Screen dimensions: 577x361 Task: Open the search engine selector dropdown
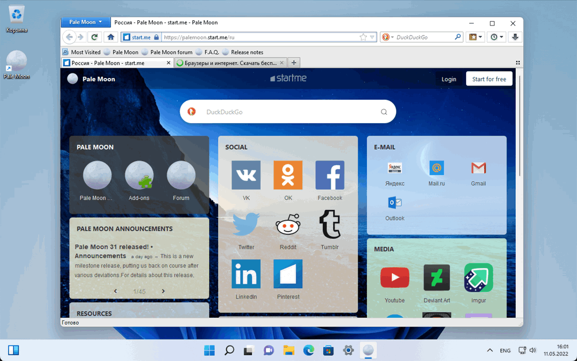pos(388,37)
